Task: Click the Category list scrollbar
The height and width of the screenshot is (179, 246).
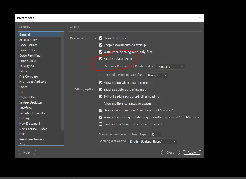Action: pos(63,81)
